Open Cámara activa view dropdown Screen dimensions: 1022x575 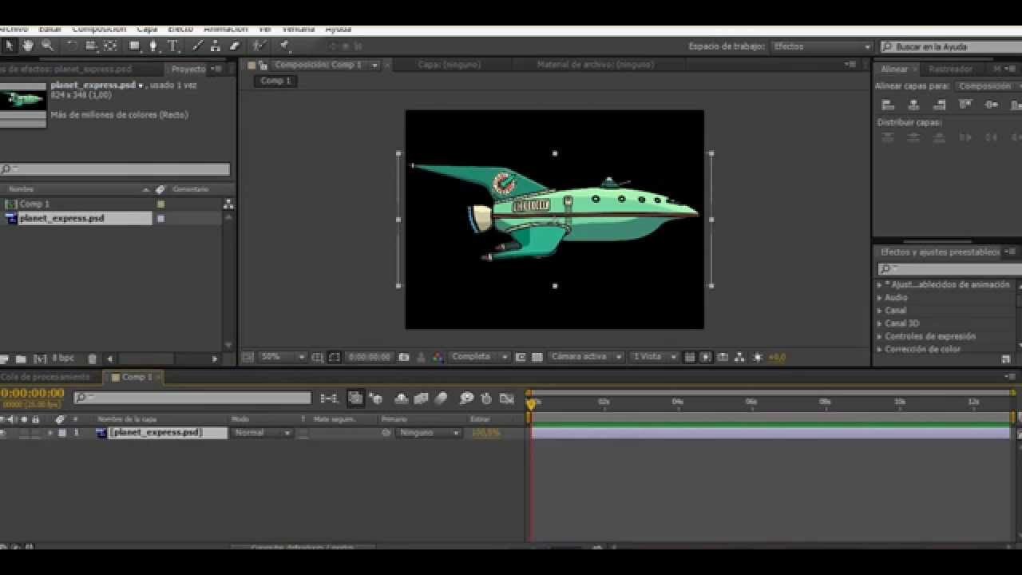(585, 357)
